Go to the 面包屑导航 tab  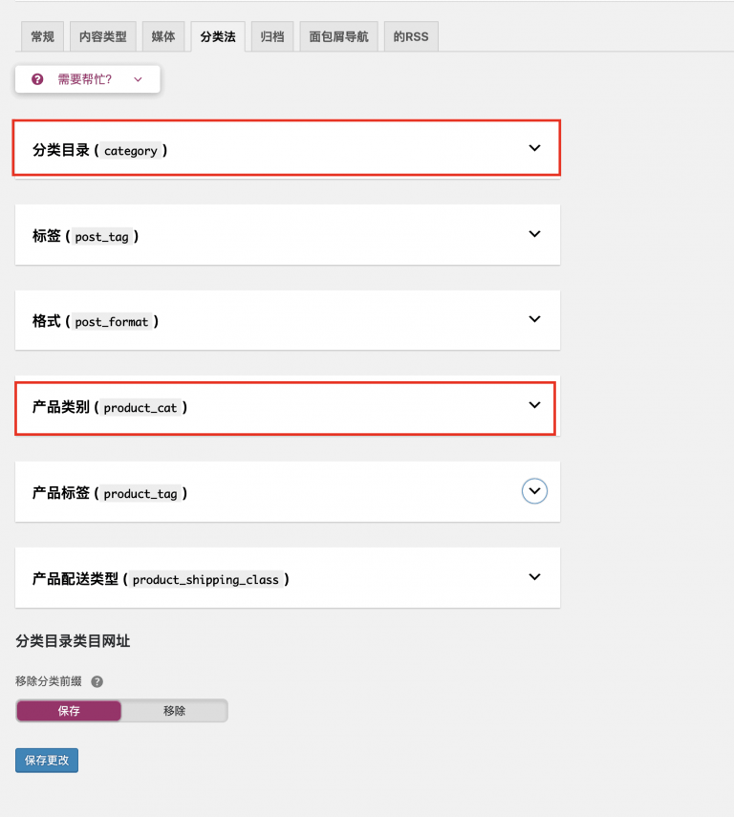tap(338, 36)
